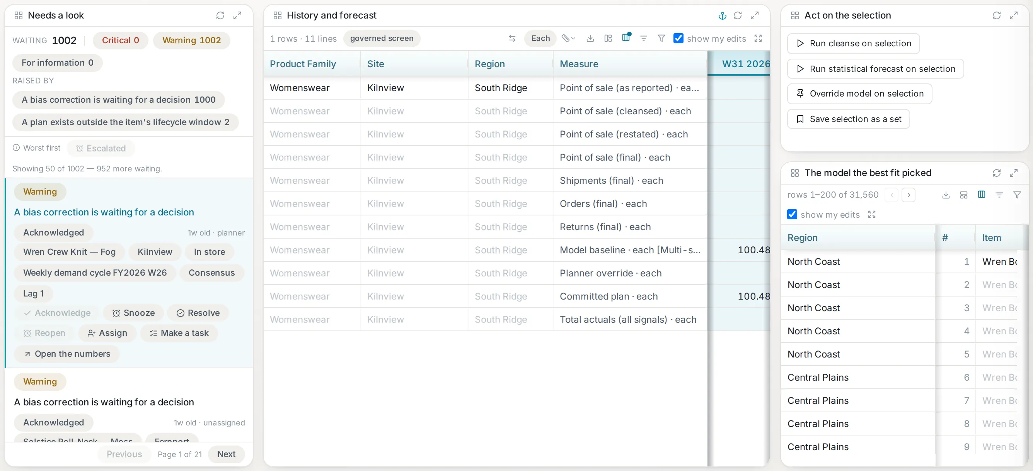Open first 'A bias correction is waiting' title
This screenshot has height=471, width=1033.
point(104,212)
